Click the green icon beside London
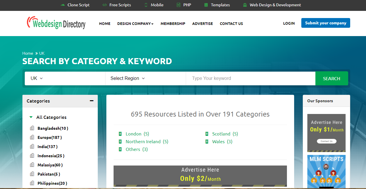 pyautogui.click(x=120, y=134)
